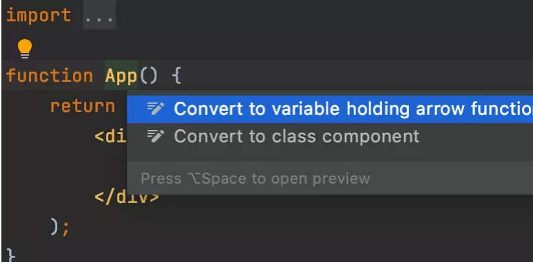Image resolution: width=533 pixels, height=262 pixels.
Task: Click pencil icon beside arrow function conversion
Action: [x=156, y=109]
